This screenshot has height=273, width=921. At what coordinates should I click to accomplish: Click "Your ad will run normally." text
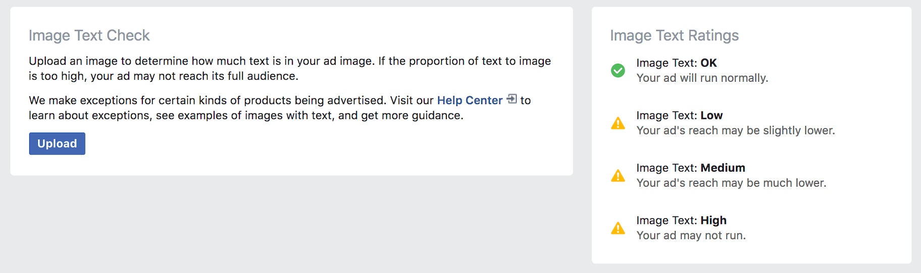702,78
